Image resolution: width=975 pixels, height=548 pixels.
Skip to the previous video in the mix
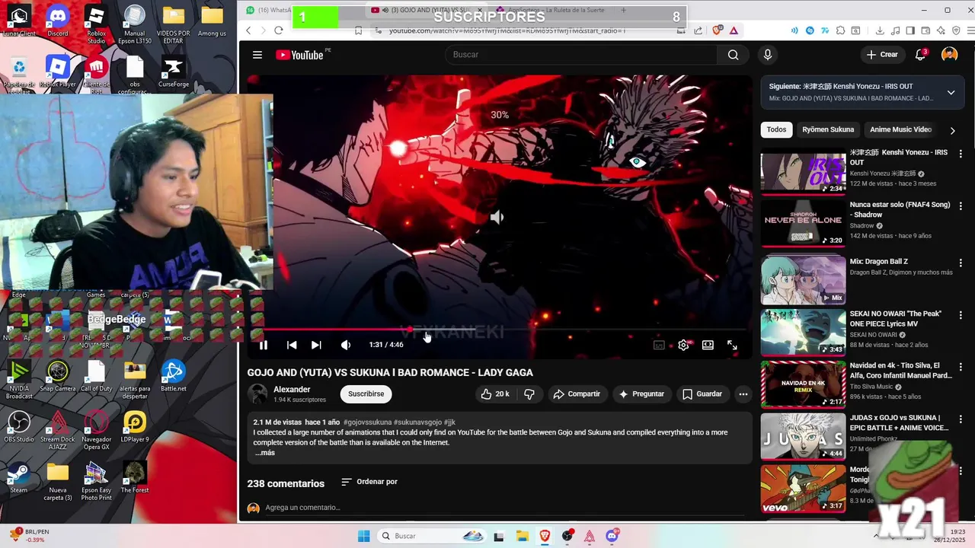tap(292, 345)
